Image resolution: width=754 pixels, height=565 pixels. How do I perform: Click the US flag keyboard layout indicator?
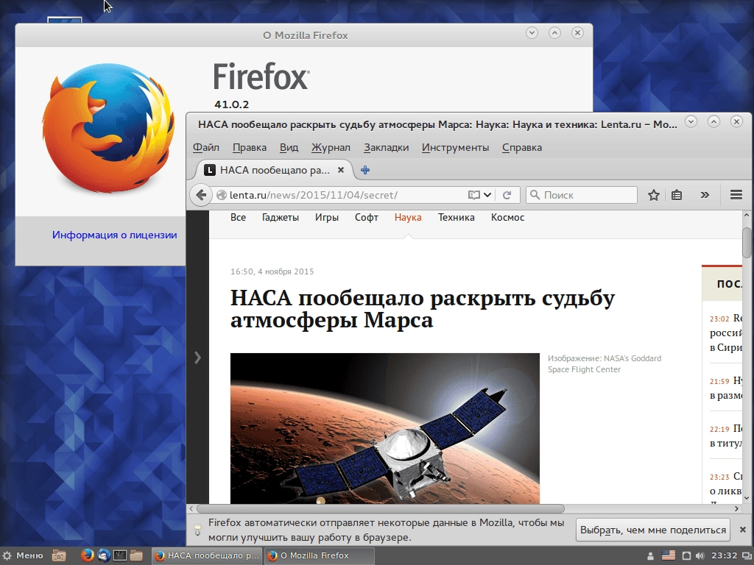coord(669,555)
